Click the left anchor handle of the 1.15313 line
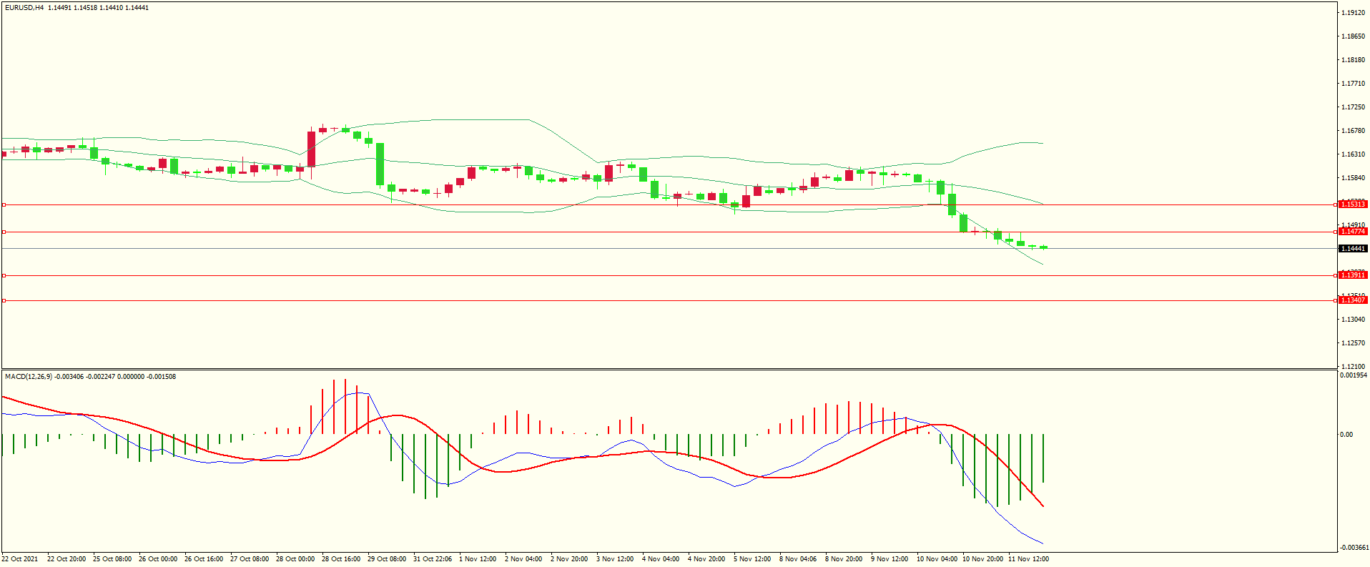The image size is (1370, 567). tap(4, 205)
